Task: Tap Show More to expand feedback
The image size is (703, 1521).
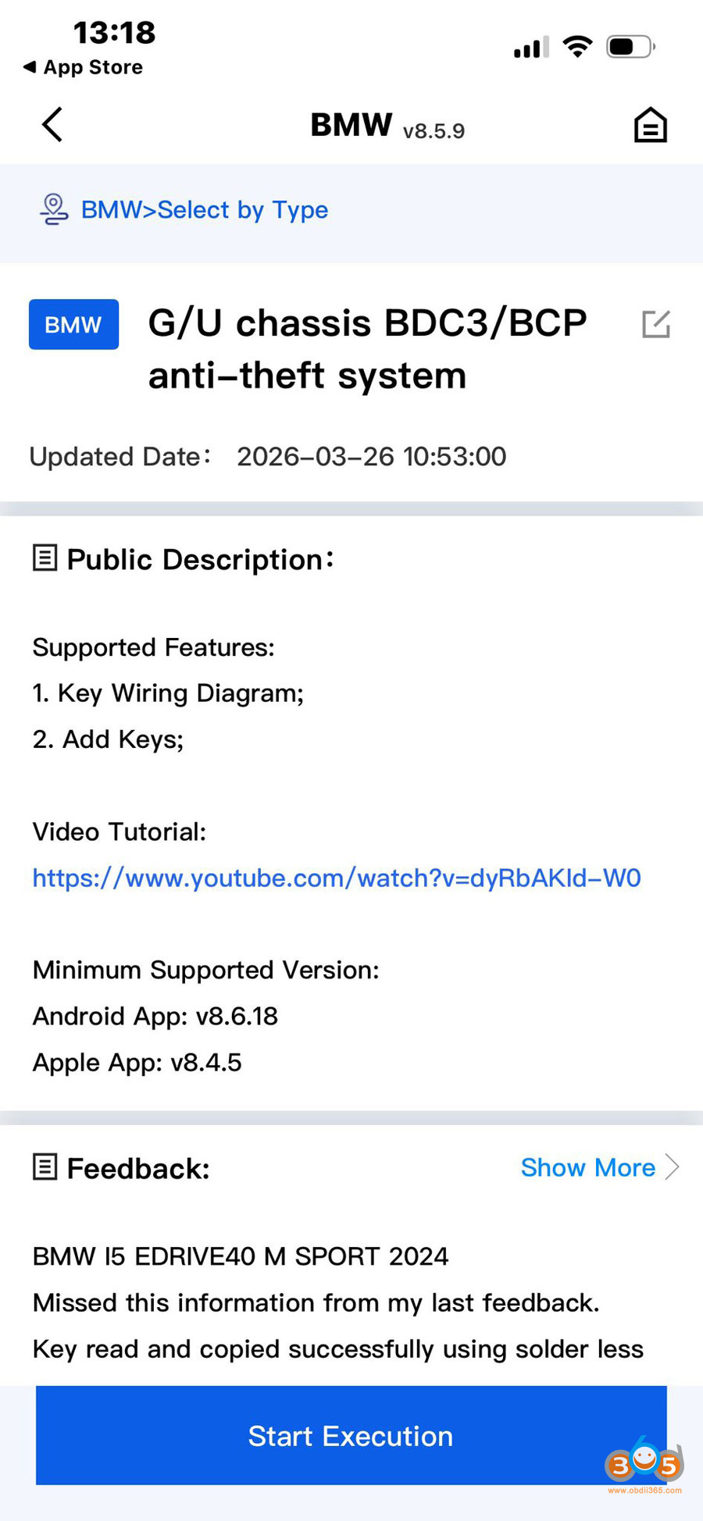Action: pos(588,1167)
